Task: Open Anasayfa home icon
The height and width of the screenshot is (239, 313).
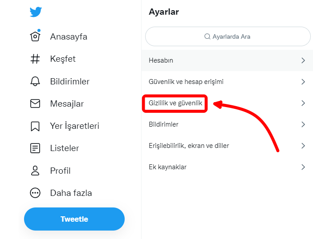Action: (x=35, y=36)
